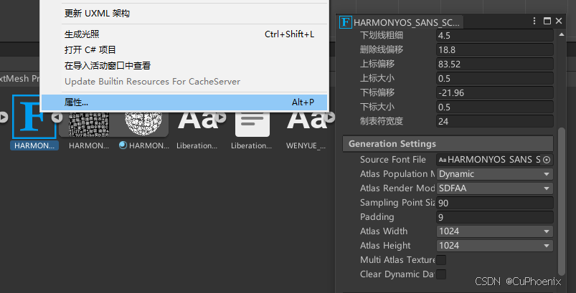Select the first Liberation font asset icon
Screen dimensions: 576x293
[x=198, y=120]
